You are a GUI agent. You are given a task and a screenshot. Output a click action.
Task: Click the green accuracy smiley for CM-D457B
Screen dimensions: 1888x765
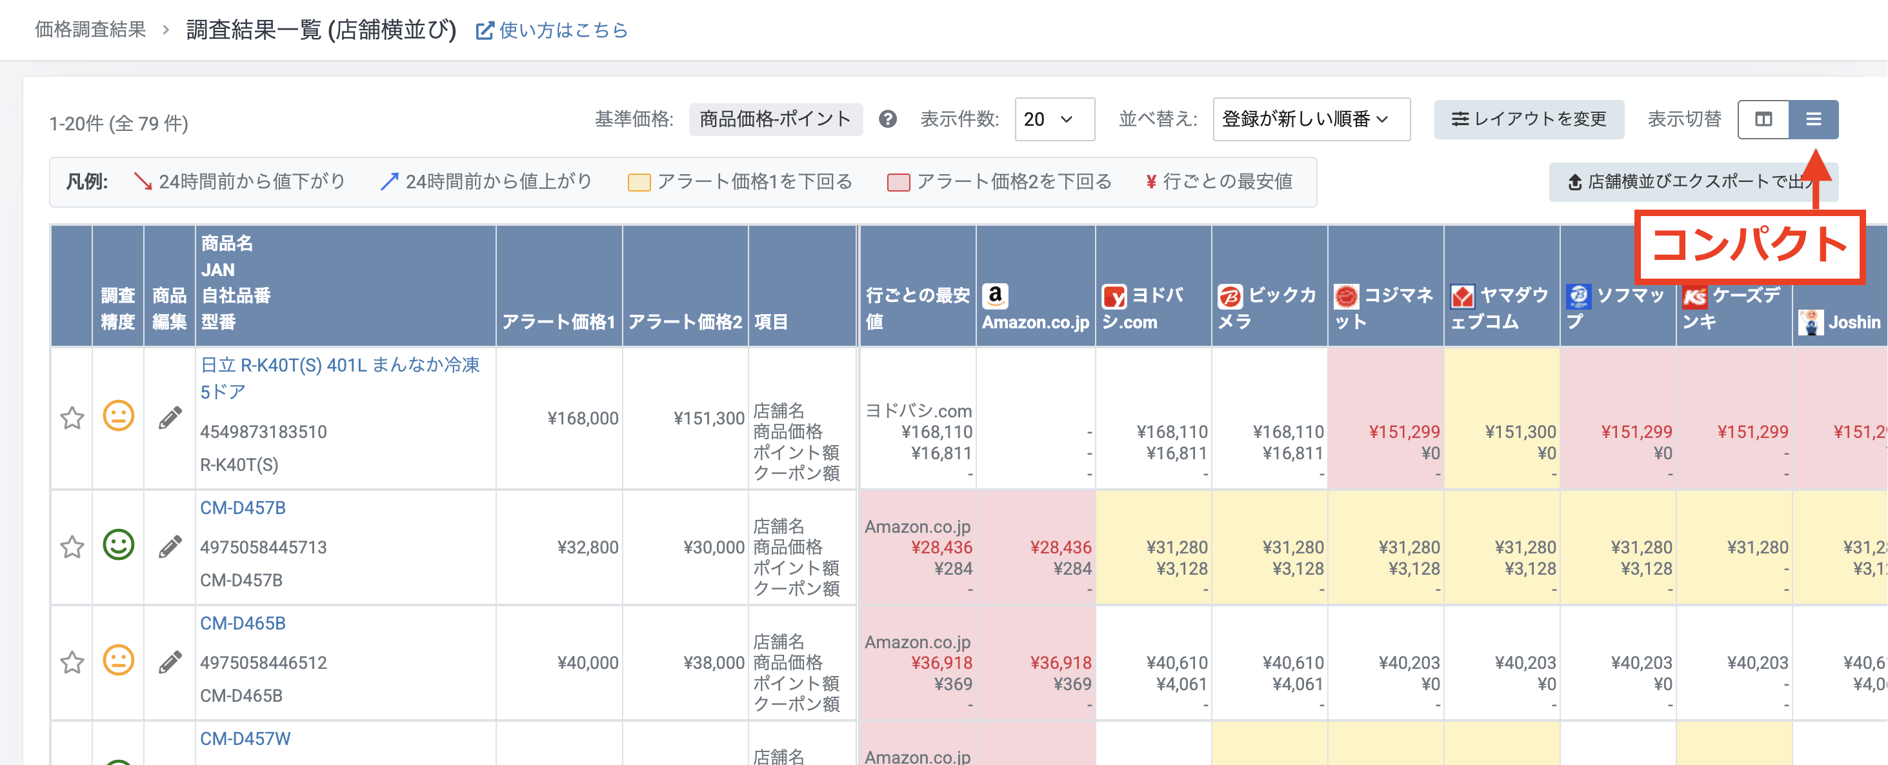[118, 545]
